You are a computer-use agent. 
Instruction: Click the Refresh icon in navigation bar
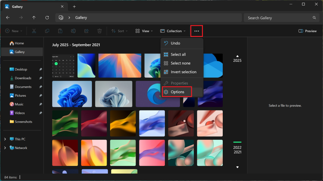(x=47, y=18)
